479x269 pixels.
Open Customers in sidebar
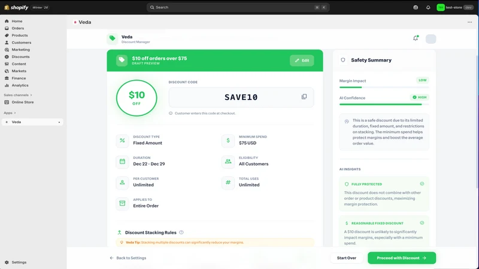coord(22,42)
